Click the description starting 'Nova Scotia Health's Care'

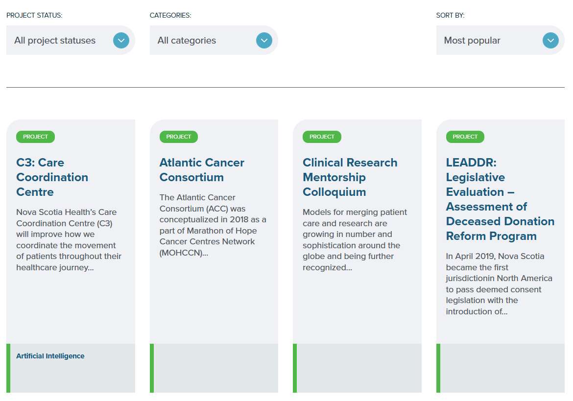[x=69, y=239]
